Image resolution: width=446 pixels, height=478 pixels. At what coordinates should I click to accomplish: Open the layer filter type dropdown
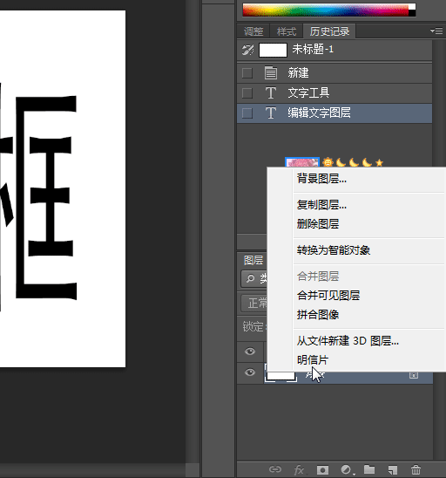254,278
